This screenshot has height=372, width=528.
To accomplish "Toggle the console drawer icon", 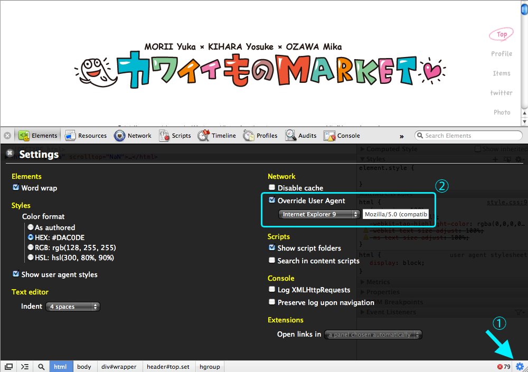I will [x=25, y=367].
